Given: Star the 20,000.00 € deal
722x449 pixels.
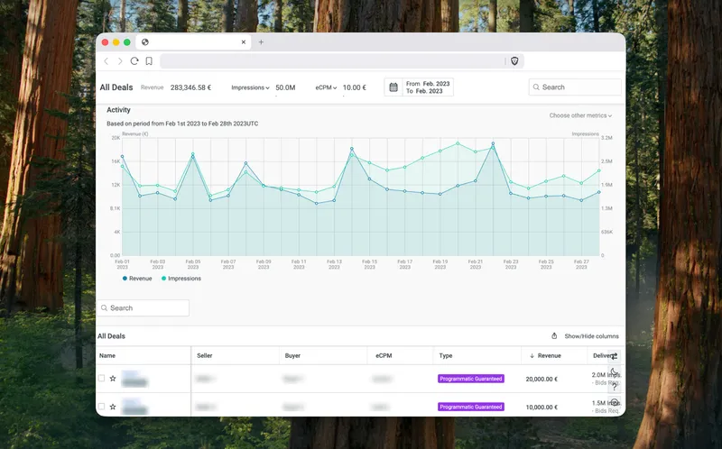Looking at the screenshot, I should pos(113,378).
